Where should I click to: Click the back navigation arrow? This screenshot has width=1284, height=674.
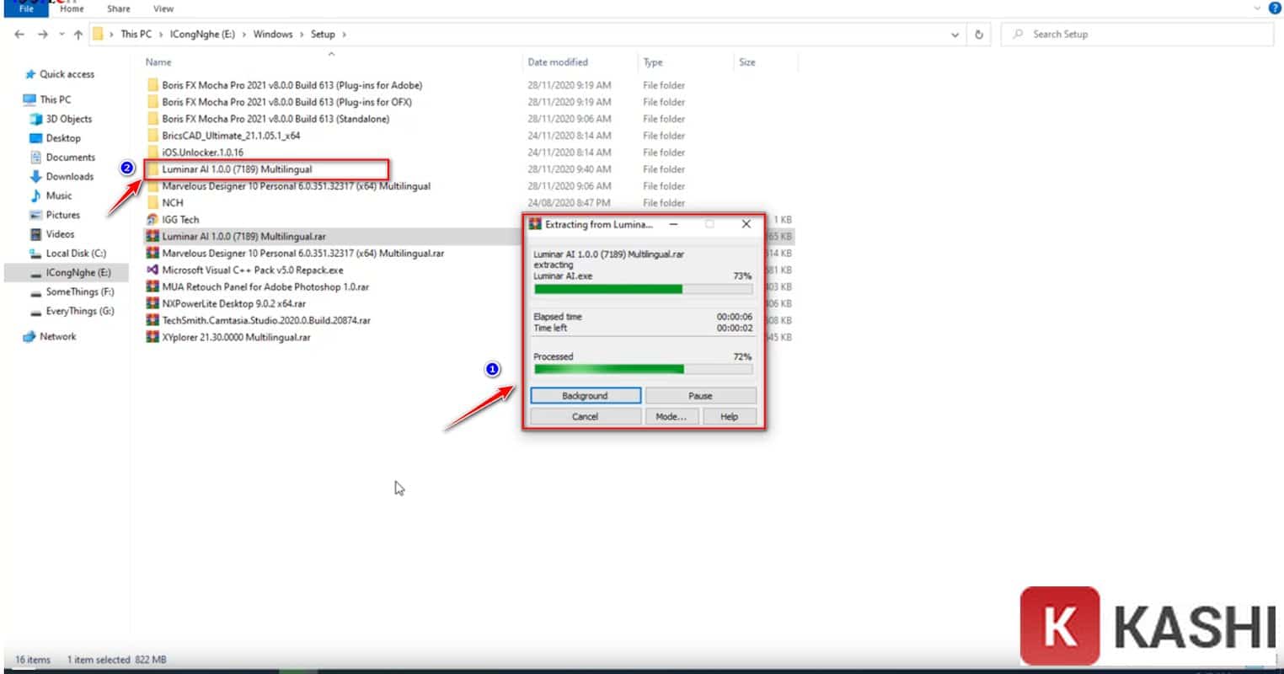(x=19, y=34)
